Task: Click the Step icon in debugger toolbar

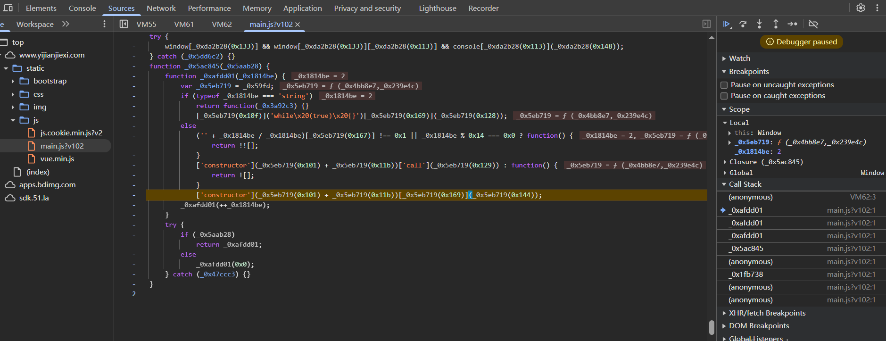Action: click(793, 24)
